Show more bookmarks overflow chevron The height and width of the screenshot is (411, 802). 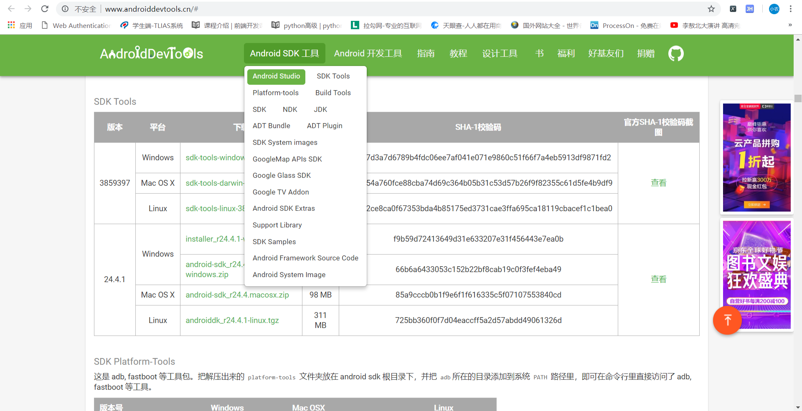point(790,25)
